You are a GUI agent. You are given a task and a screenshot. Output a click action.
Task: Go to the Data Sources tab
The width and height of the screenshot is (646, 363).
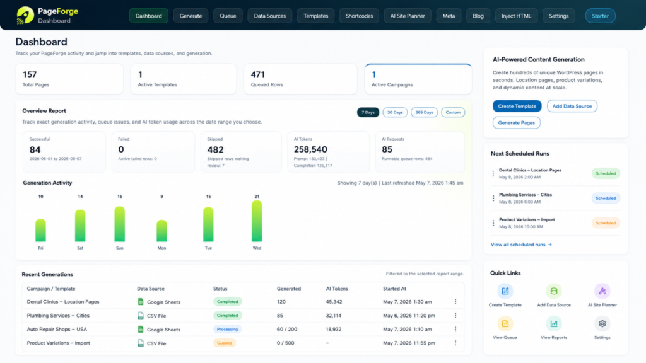pos(269,16)
